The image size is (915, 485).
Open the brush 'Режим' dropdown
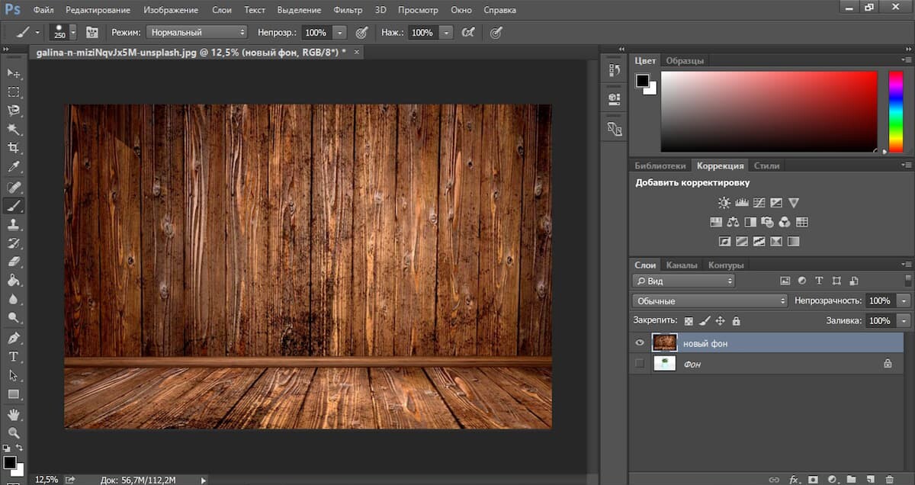click(x=197, y=33)
